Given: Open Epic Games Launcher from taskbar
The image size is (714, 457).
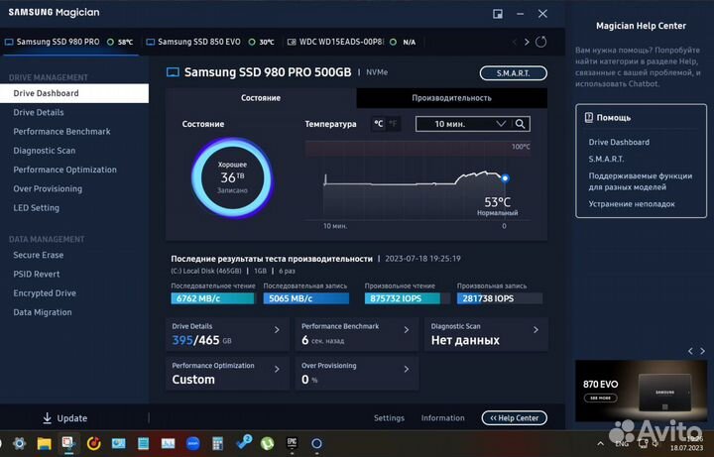Looking at the screenshot, I should (292, 443).
